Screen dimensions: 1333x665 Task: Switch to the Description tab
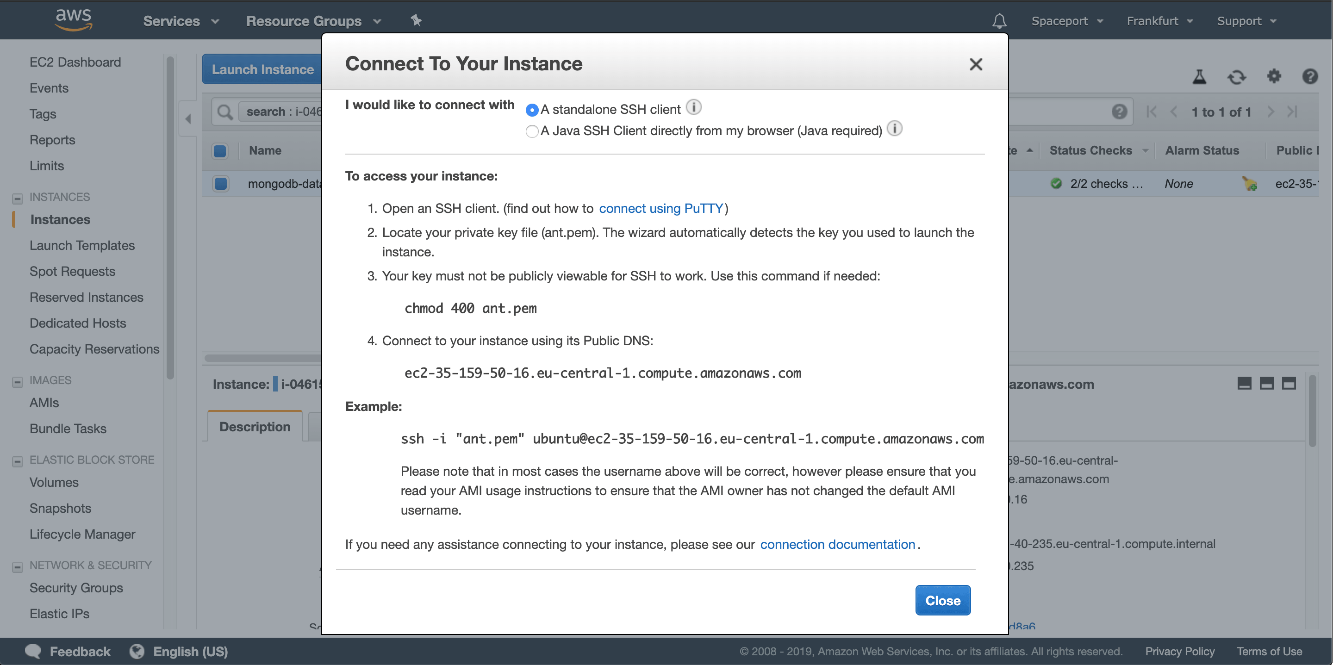255,427
